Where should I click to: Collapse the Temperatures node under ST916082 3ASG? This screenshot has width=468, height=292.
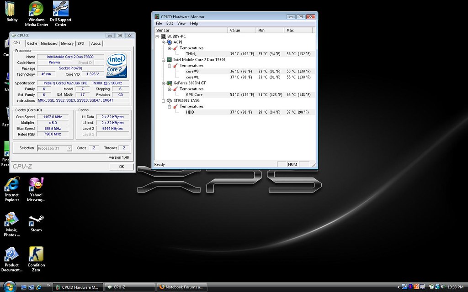(170, 106)
